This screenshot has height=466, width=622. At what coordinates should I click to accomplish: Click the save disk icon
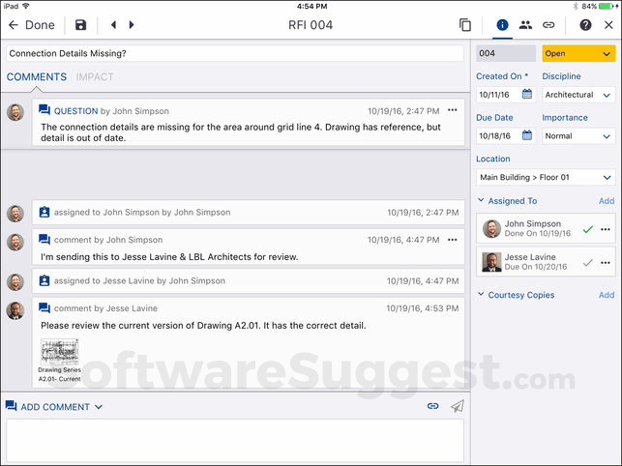click(80, 25)
